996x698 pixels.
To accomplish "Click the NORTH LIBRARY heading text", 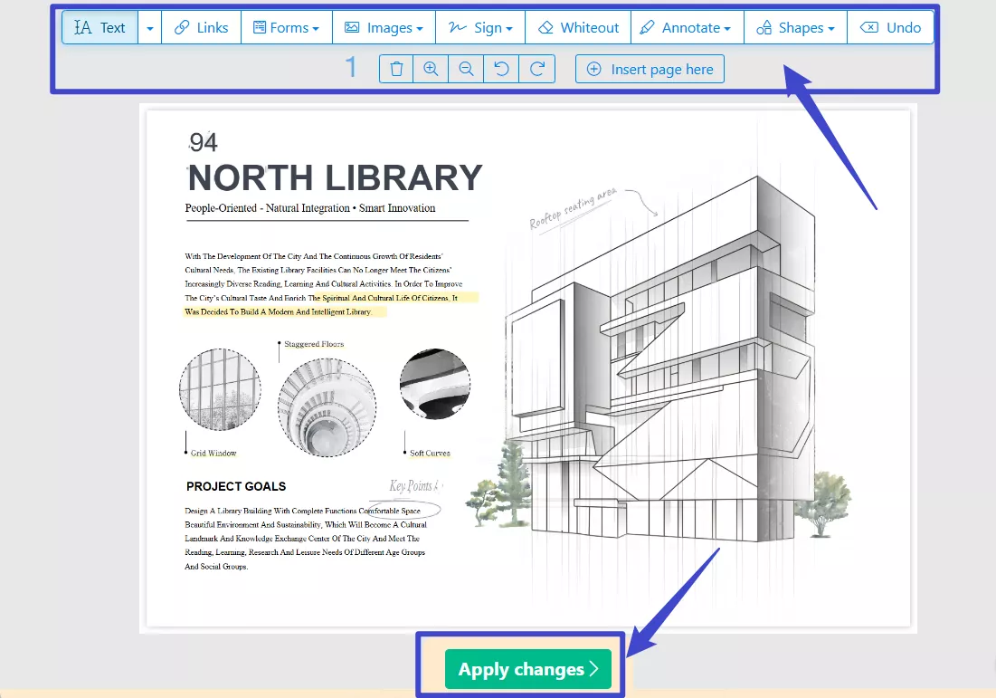I will (335, 177).
